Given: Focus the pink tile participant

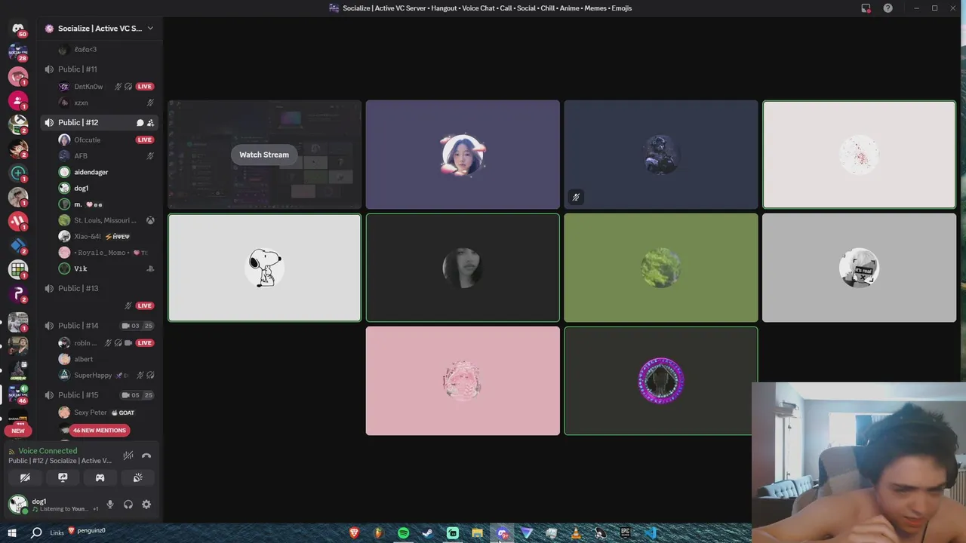Looking at the screenshot, I should pyautogui.click(x=463, y=381).
